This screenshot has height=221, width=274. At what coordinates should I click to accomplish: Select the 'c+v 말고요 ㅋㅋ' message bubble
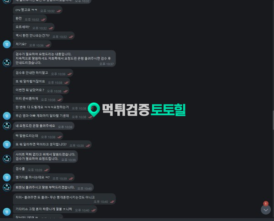pos(37,10)
